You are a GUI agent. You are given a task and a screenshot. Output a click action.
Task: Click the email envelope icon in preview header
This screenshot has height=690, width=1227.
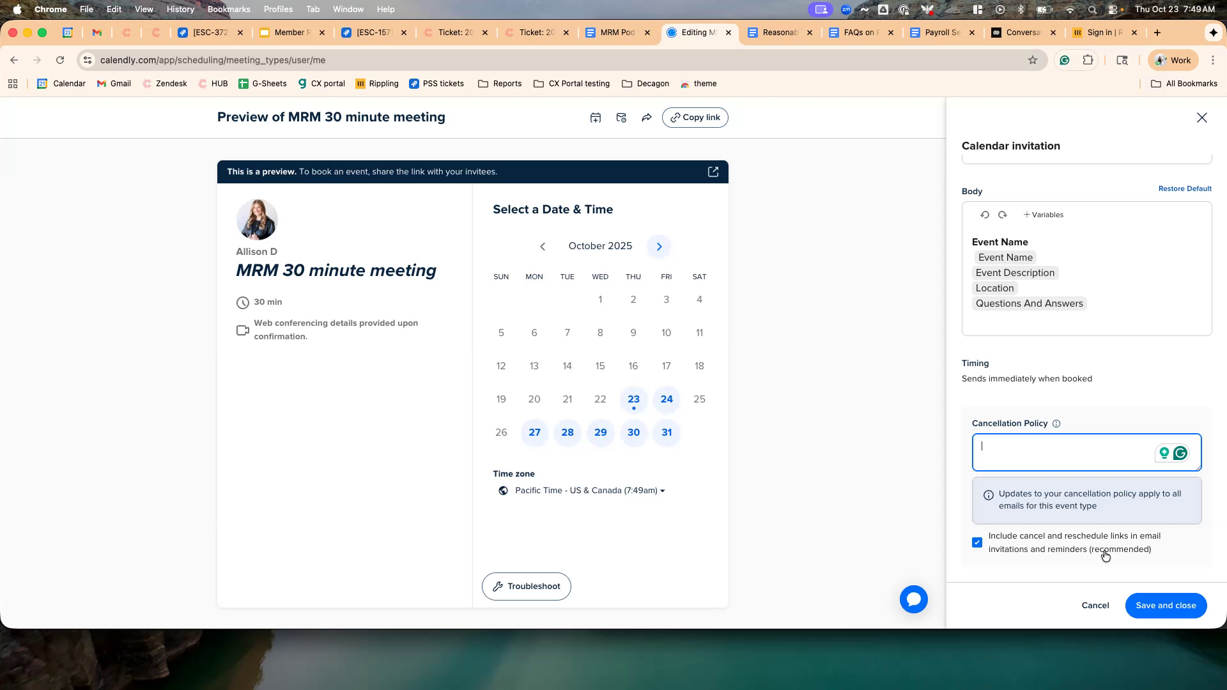pos(621,118)
